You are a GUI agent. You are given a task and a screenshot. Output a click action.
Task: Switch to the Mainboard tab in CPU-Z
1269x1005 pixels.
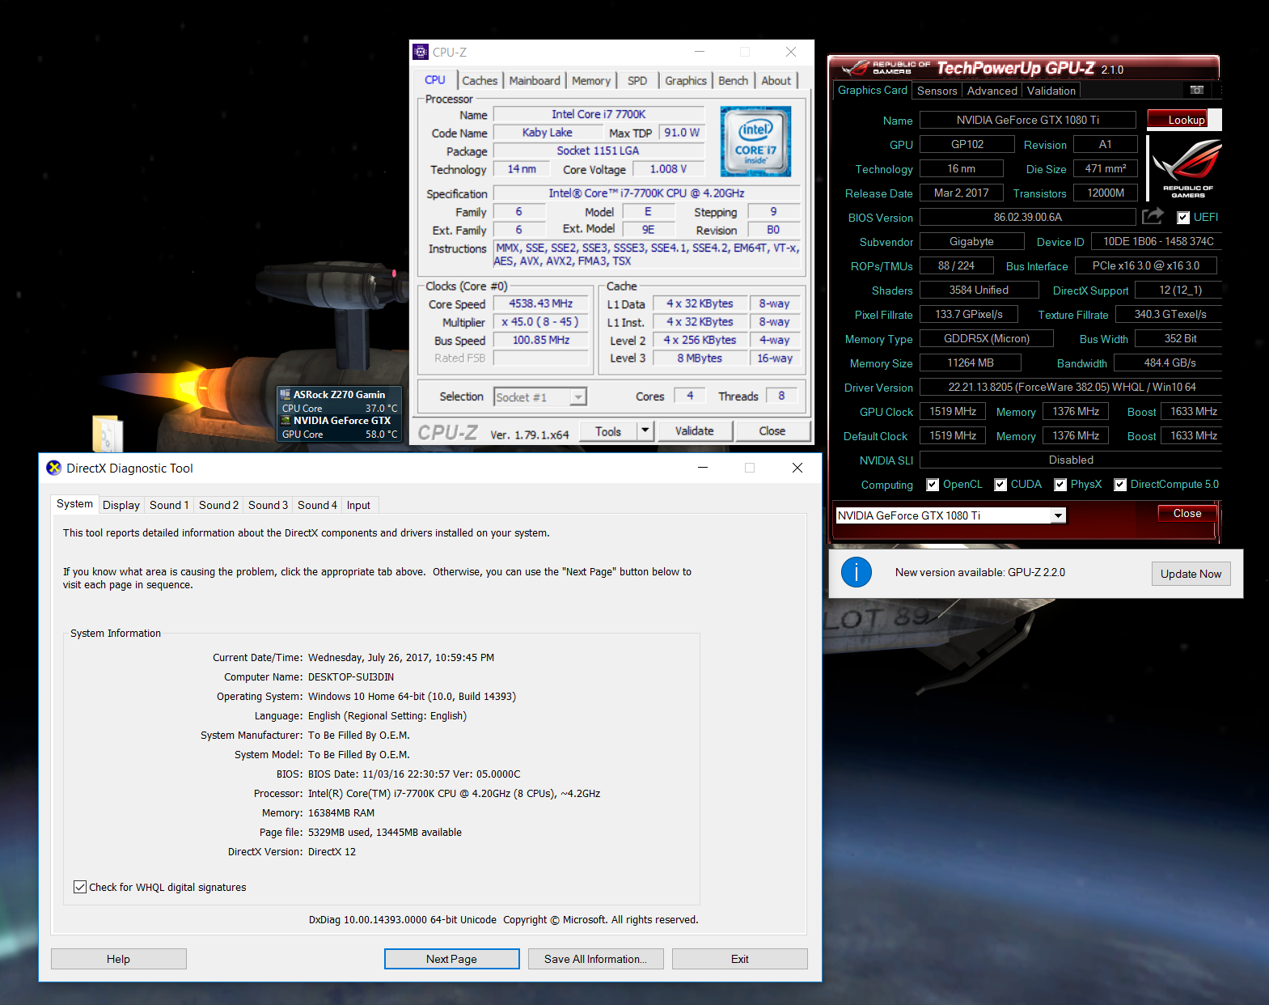[535, 81]
